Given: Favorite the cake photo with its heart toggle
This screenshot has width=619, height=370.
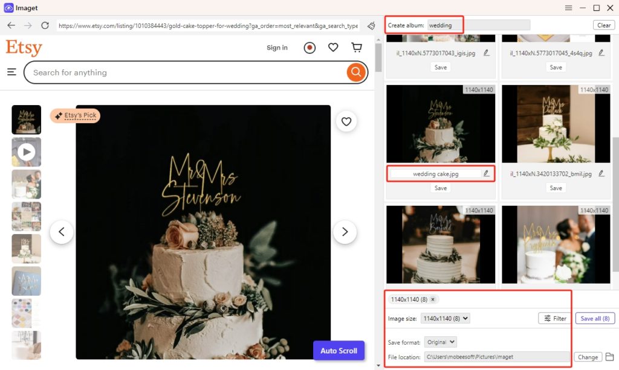Looking at the screenshot, I should (x=346, y=121).
